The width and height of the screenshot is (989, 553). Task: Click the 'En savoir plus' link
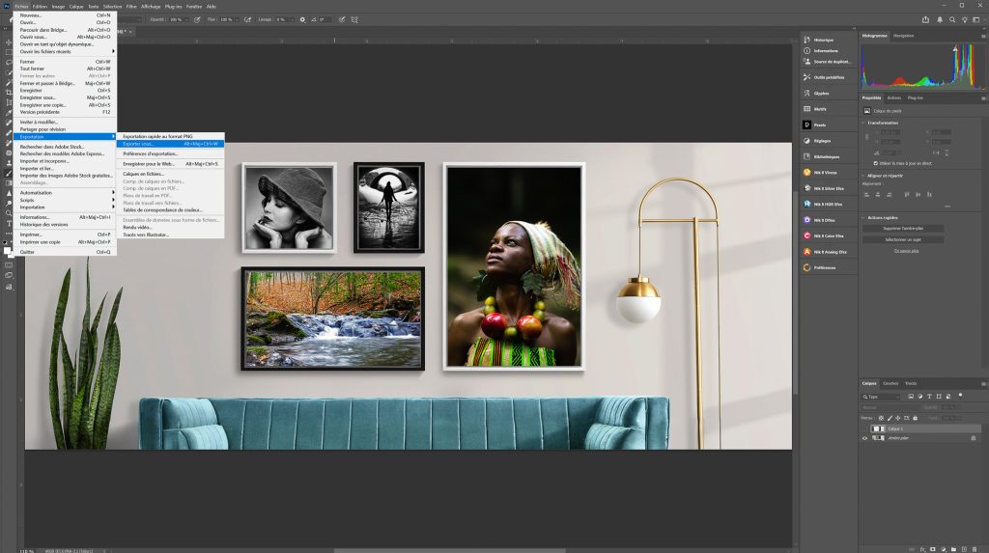tap(906, 251)
